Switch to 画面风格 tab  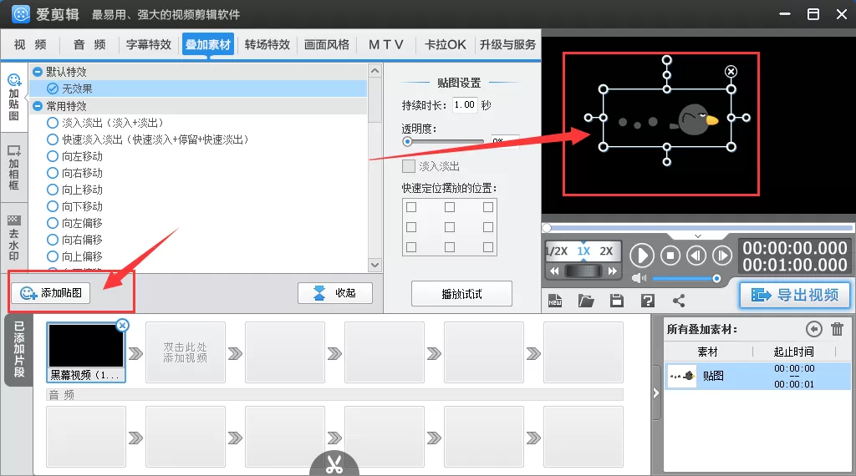[327, 45]
